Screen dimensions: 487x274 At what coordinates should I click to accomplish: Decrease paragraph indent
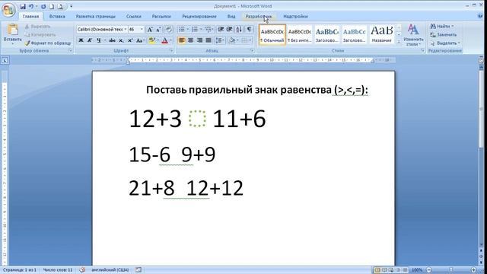(221, 30)
